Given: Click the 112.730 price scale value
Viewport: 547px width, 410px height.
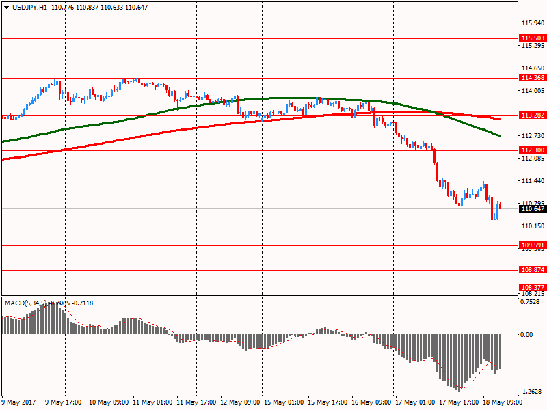Looking at the screenshot, I should [533, 135].
